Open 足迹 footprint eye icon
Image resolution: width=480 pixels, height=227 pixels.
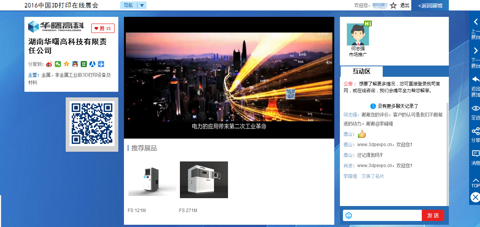coord(475,111)
